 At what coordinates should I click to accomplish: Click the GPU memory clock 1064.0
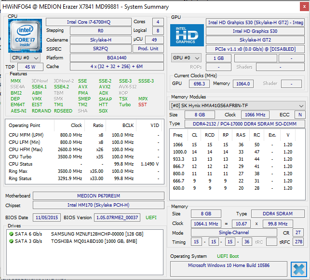243,84
